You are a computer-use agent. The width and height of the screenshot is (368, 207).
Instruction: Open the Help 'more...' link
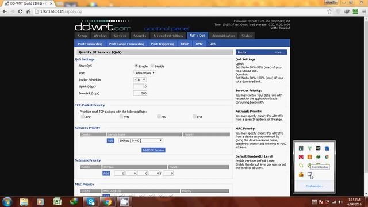coord(279,52)
